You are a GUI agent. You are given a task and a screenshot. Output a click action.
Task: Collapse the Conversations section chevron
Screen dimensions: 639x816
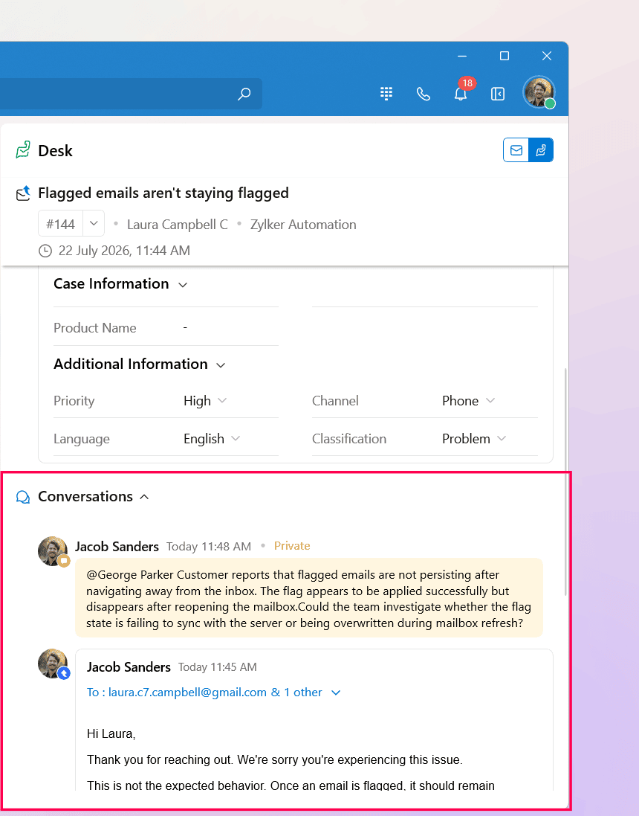[145, 497]
